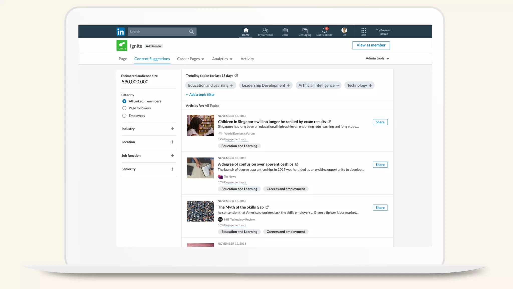Open The Myth of the Skills Gap thumbnail
The height and width of the screenshot is (289, 513).
200,211
